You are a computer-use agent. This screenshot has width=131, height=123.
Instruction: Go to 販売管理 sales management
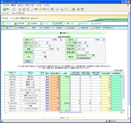(x=19, y=23)
